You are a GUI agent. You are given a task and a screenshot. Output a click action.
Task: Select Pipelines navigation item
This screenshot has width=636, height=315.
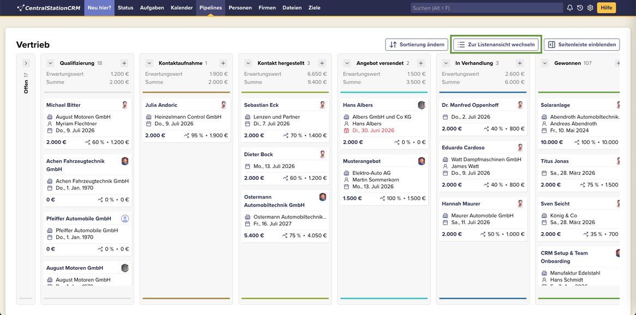[211, 8]
